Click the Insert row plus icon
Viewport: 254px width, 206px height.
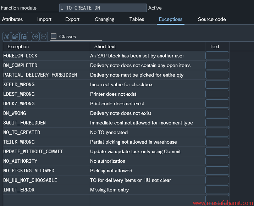[x=35, y=37]
